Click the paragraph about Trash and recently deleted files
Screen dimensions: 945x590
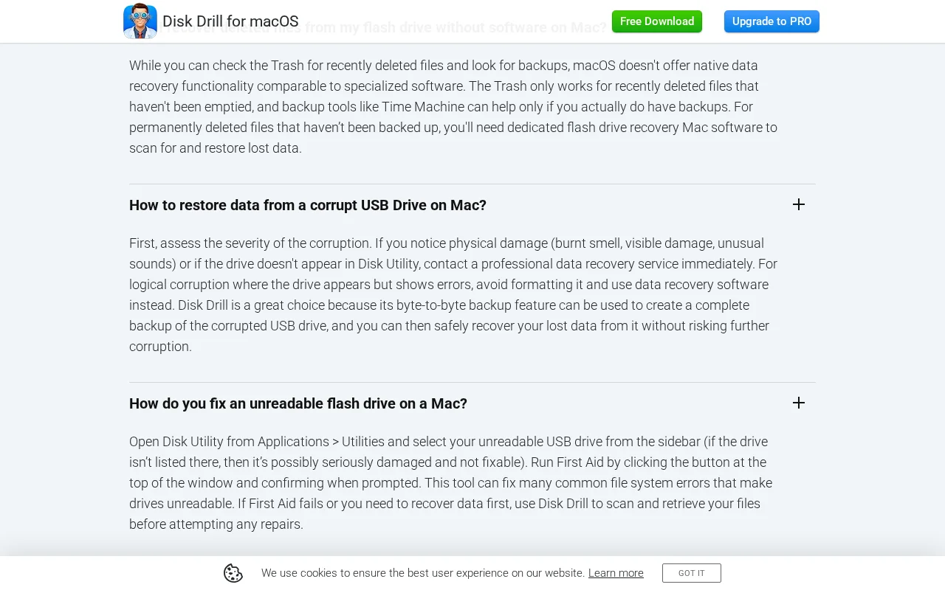click(x=453, y=107)
